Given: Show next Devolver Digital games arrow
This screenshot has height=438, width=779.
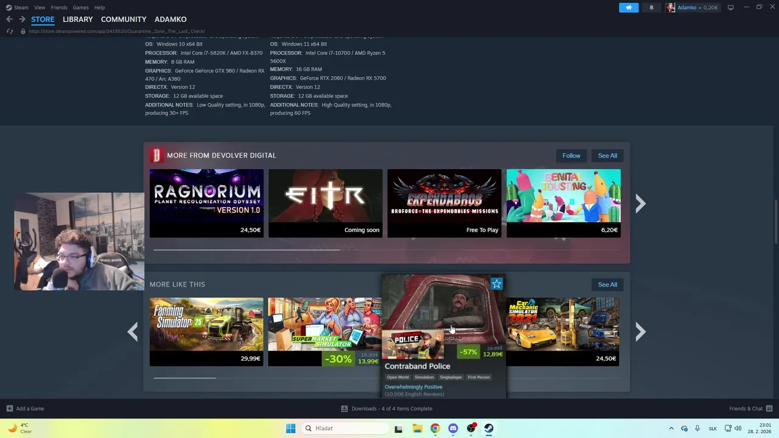Looking at the screenshot, I should (x=640, y=204).
